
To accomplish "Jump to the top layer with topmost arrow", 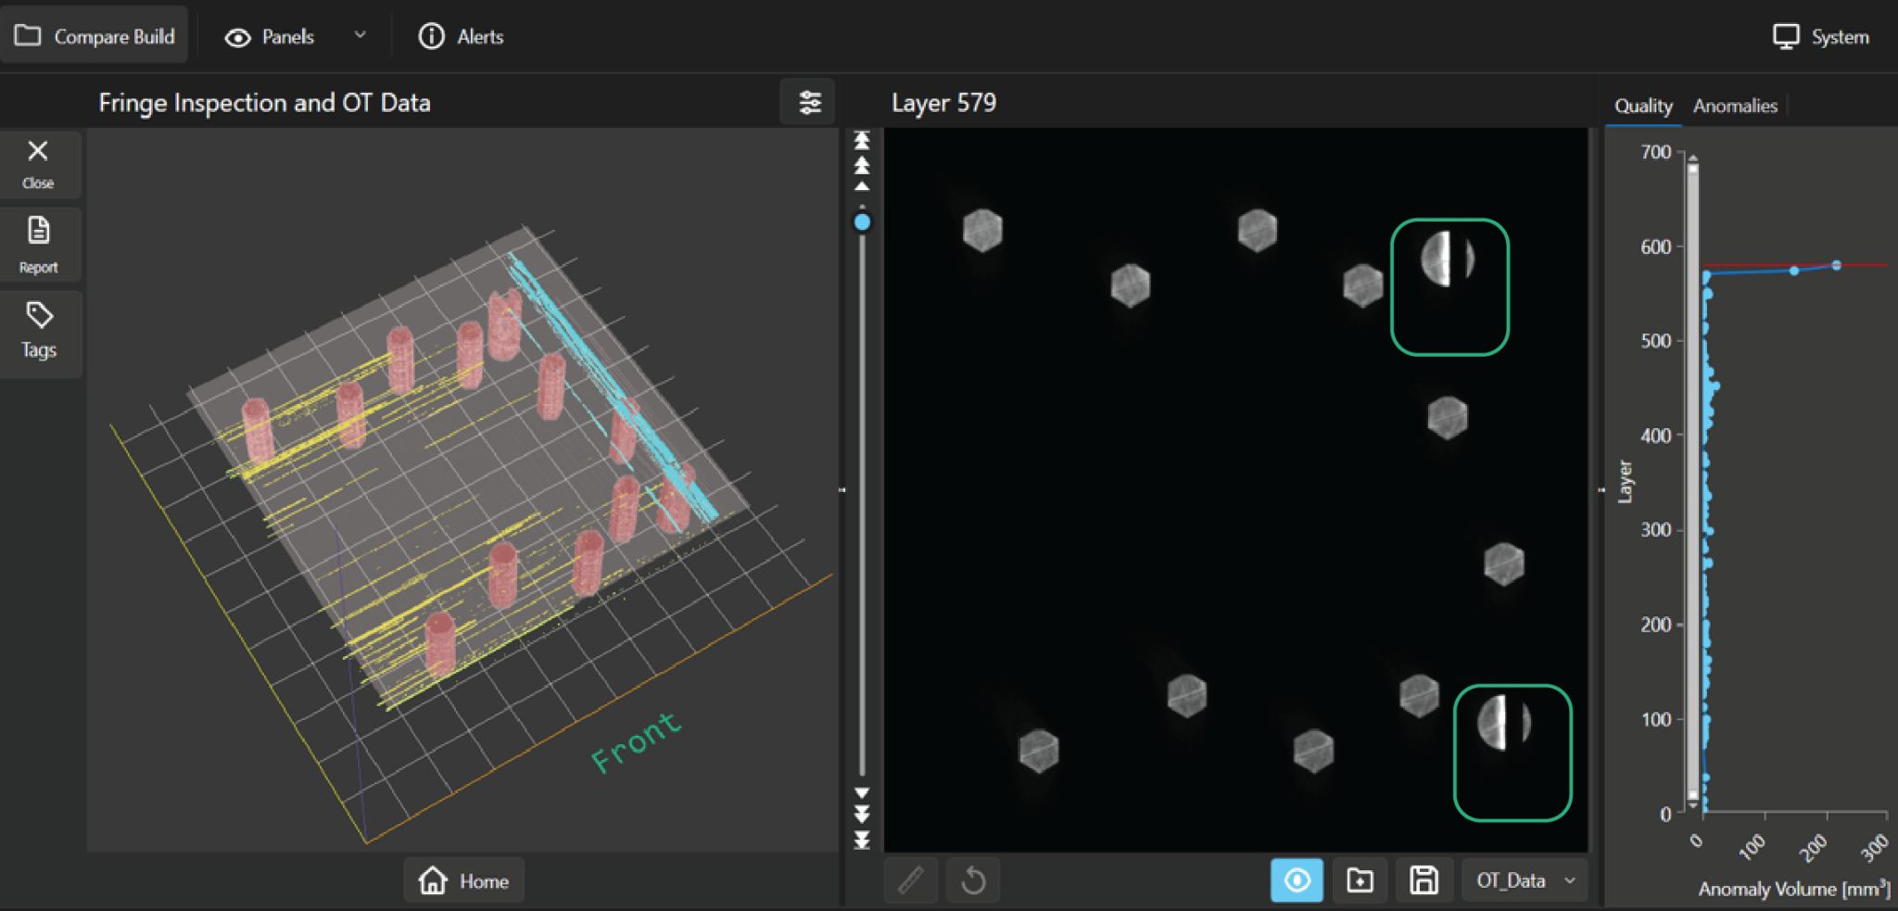I will (862, 141).
